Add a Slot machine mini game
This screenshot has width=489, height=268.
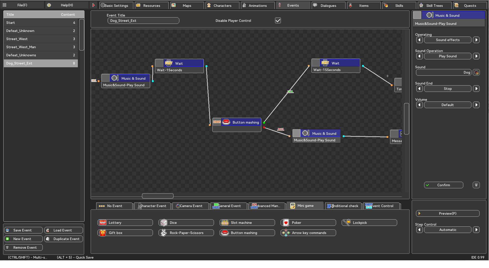click(x=247, y=223)
